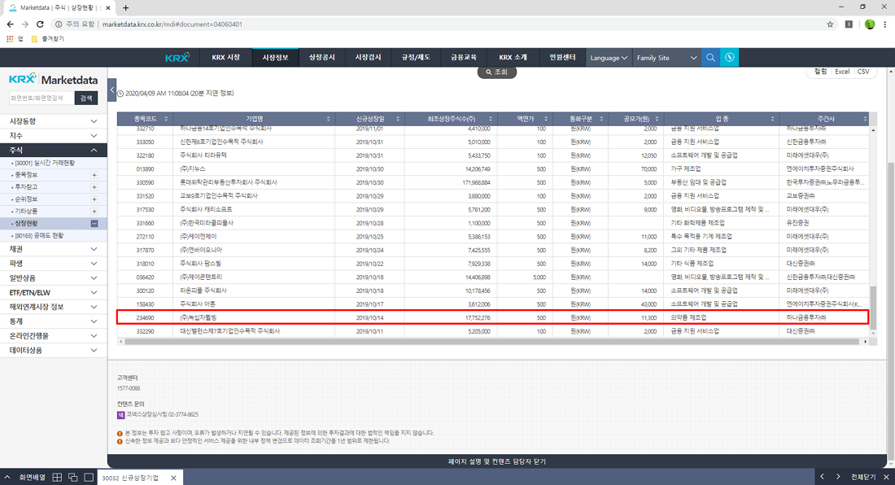
Task: Export the table as Excel
Action: click(x=842, y=72)
